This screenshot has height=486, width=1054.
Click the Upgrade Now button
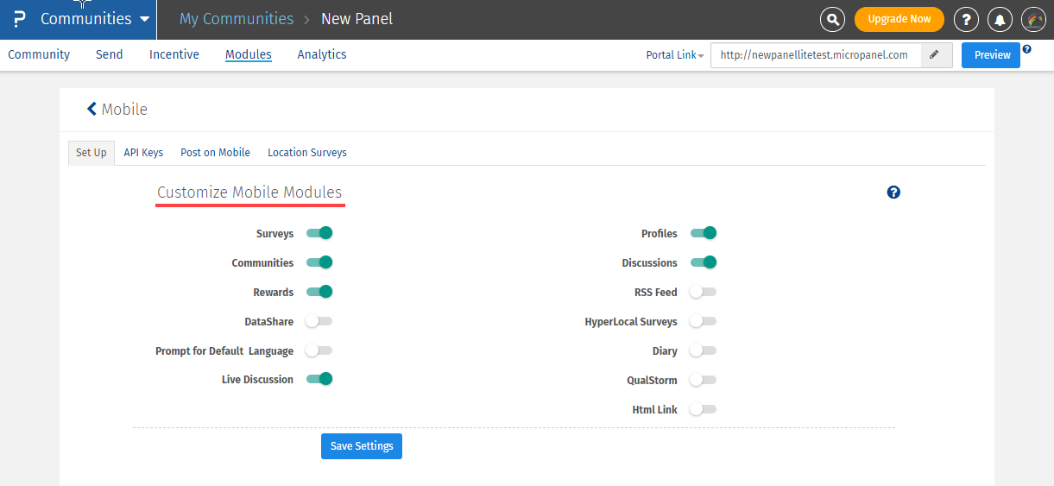click(899, 19)
